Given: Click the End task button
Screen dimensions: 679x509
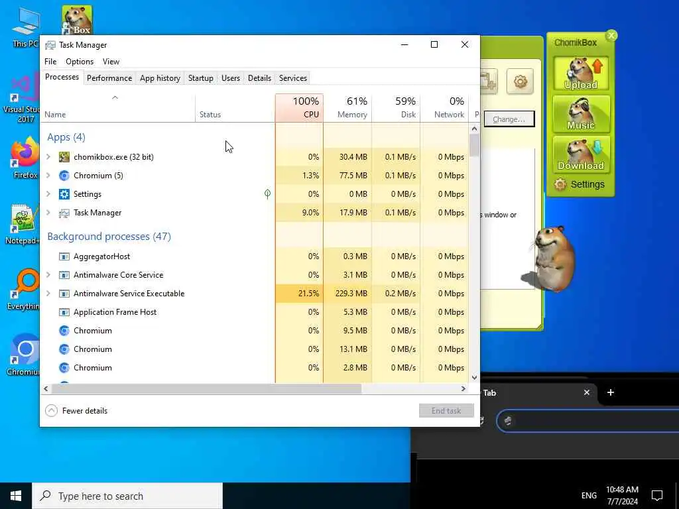Looking at the screenshot, I should (446, 411).
